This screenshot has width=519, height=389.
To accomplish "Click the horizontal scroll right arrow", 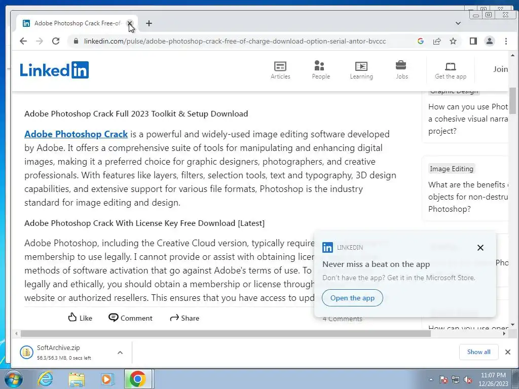I will pos(504,333).
